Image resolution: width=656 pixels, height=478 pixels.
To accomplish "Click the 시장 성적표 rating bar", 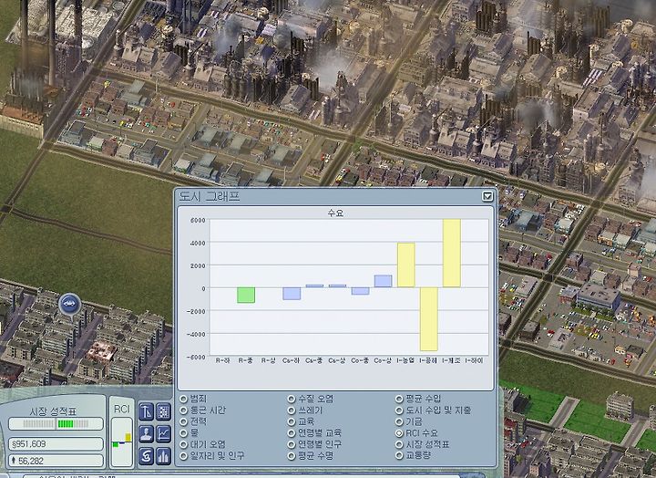I will [x=56, y=424].
